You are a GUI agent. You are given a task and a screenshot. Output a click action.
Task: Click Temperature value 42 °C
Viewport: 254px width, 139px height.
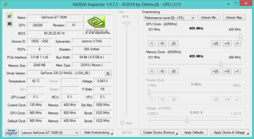click(x=36, y=81)
